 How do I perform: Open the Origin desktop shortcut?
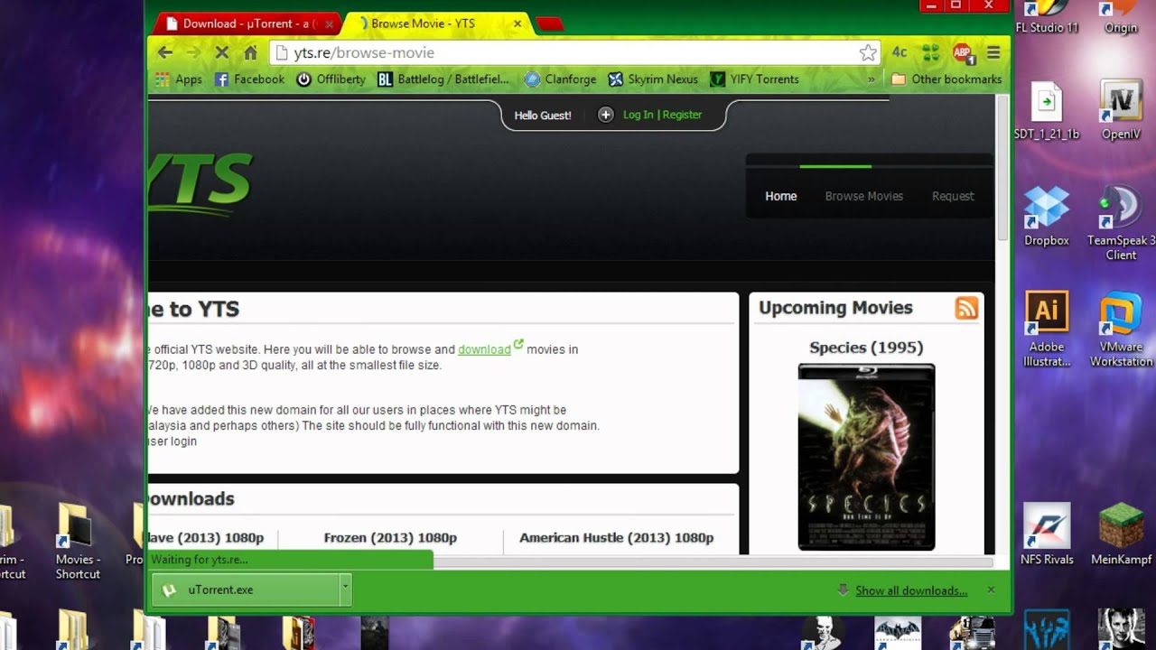click(1121, 18)
